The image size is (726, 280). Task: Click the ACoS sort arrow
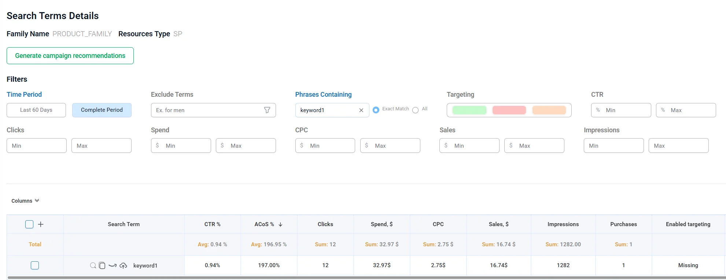pyautogui.click(x=280, y=224)
